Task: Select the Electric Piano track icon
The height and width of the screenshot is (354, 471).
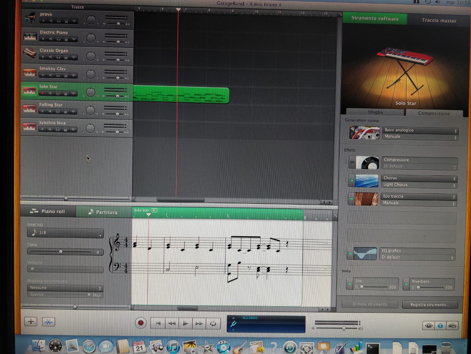Action: point(30,37)
